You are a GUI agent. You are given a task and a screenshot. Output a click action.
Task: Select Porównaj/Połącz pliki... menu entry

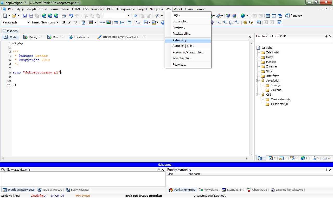click(188, 52)
